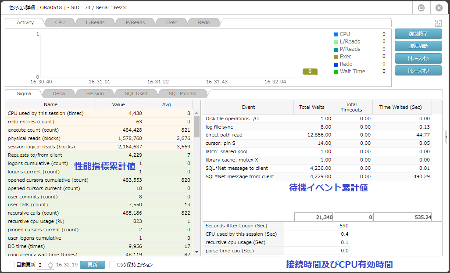
Task: Select the 'physical reads (blocks)' row
Action: pos(99,138)
